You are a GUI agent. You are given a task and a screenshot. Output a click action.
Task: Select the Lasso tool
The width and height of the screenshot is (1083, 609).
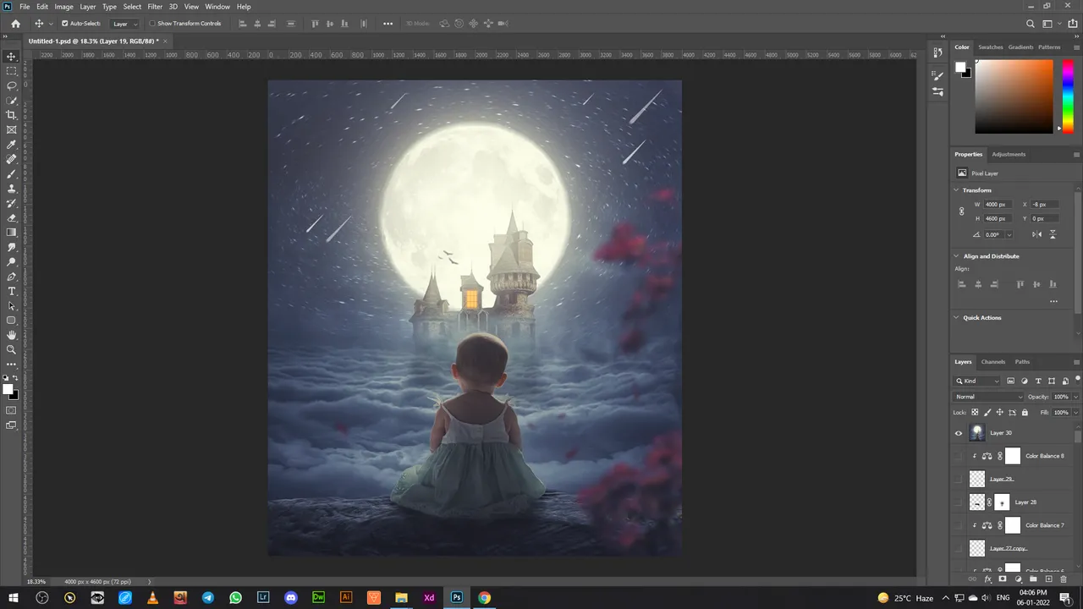point(11,85)
